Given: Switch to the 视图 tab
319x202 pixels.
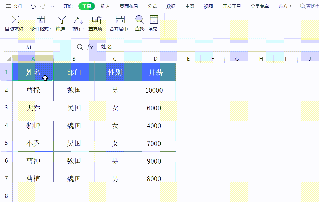Looking at the screenshot, I should pyautogui.click(x=208, y=6).
